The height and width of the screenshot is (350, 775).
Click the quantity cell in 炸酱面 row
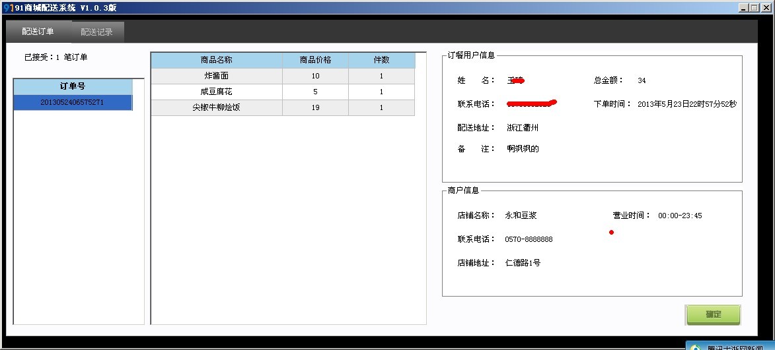pos(382,76)
